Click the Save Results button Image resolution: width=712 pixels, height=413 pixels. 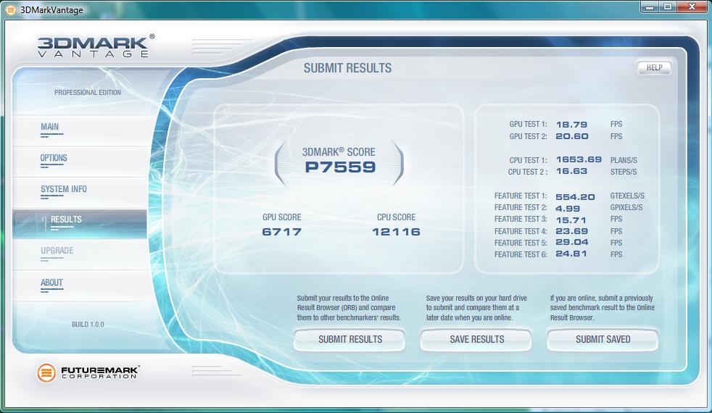coord(476,340)
